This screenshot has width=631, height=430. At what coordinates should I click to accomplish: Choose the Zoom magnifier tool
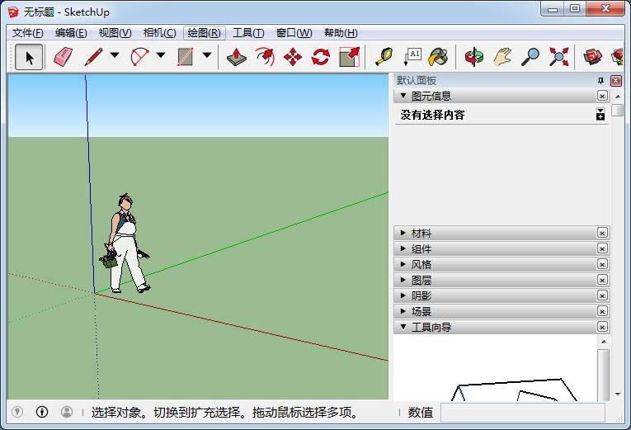click(x=530, y=57)
